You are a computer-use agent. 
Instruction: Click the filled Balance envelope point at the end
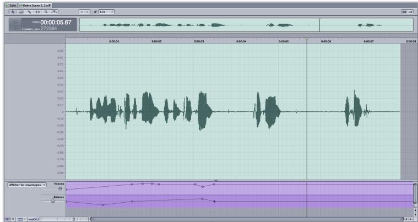tap(214, 202)
